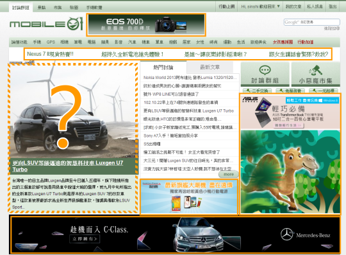This screenshot has height=255, width=346.
Task: Click the EOS 700D camera banner
Action: click(146, 25)
